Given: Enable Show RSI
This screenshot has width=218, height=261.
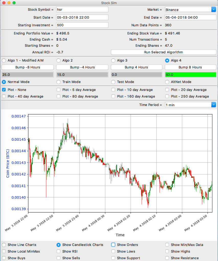Looking at the screenshot, I should (x=59, y=251).
